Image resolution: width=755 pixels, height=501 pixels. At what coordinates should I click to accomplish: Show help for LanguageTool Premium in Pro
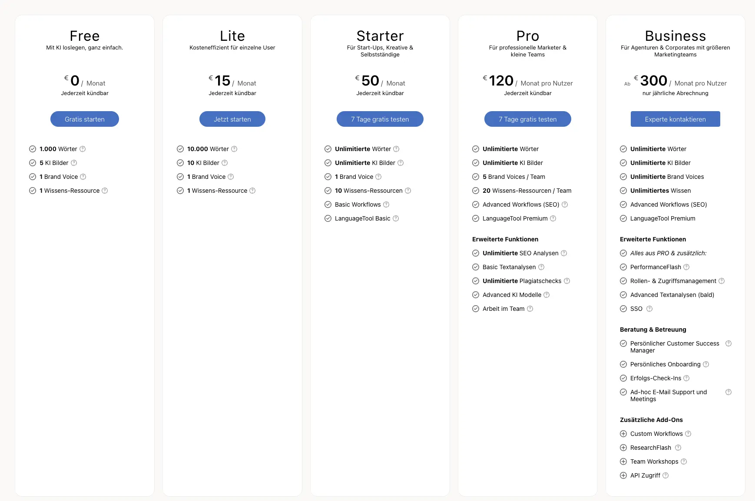pyautogui.click(x=553, y=218)
